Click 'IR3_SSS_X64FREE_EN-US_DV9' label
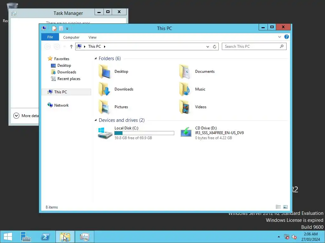This screenshot has width=325, height=243. click(220, 133)
